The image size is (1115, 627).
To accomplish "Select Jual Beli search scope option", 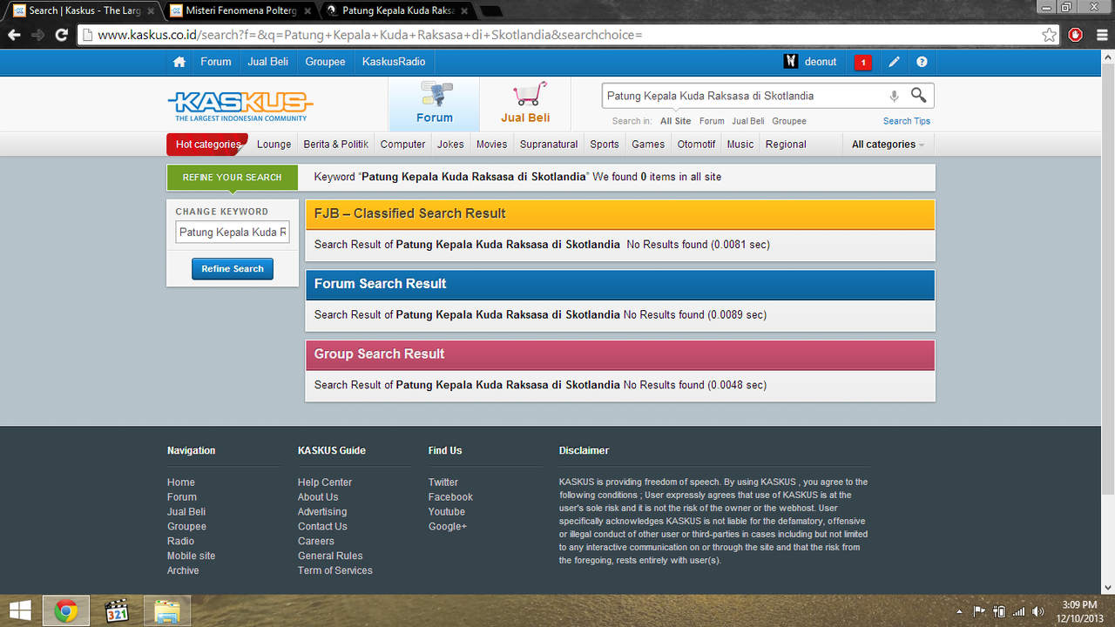I will pos(748,121).
